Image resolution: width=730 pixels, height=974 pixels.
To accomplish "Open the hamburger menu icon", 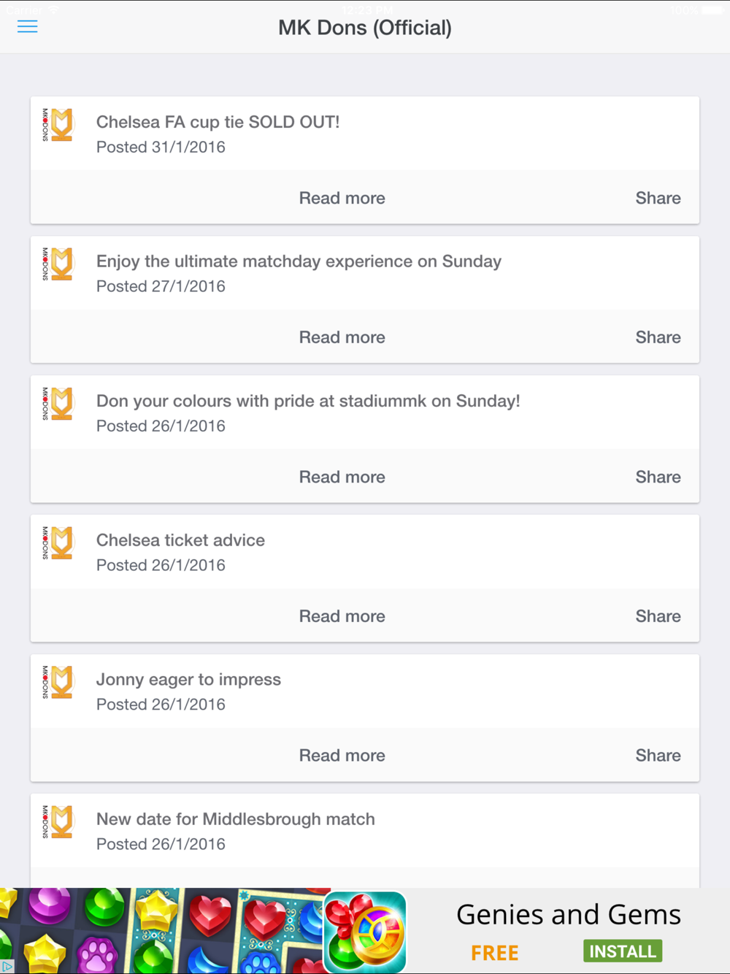I will pos(27,27).
